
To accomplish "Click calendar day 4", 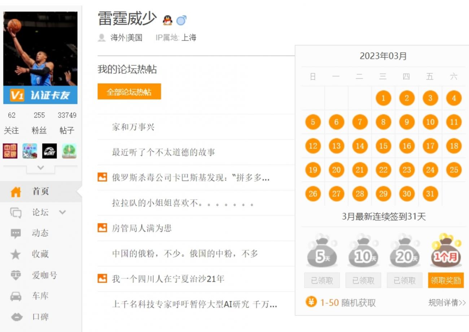I will click(x=453, y=98).
